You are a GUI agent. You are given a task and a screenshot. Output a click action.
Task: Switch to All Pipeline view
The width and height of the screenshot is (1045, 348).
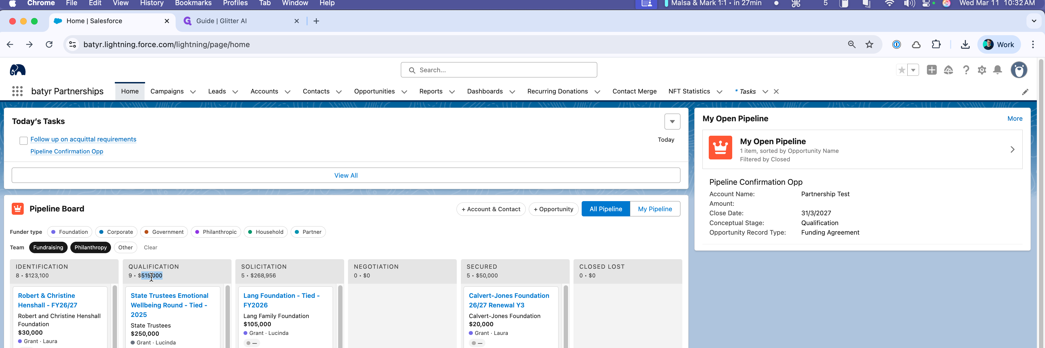pos(606,209)
